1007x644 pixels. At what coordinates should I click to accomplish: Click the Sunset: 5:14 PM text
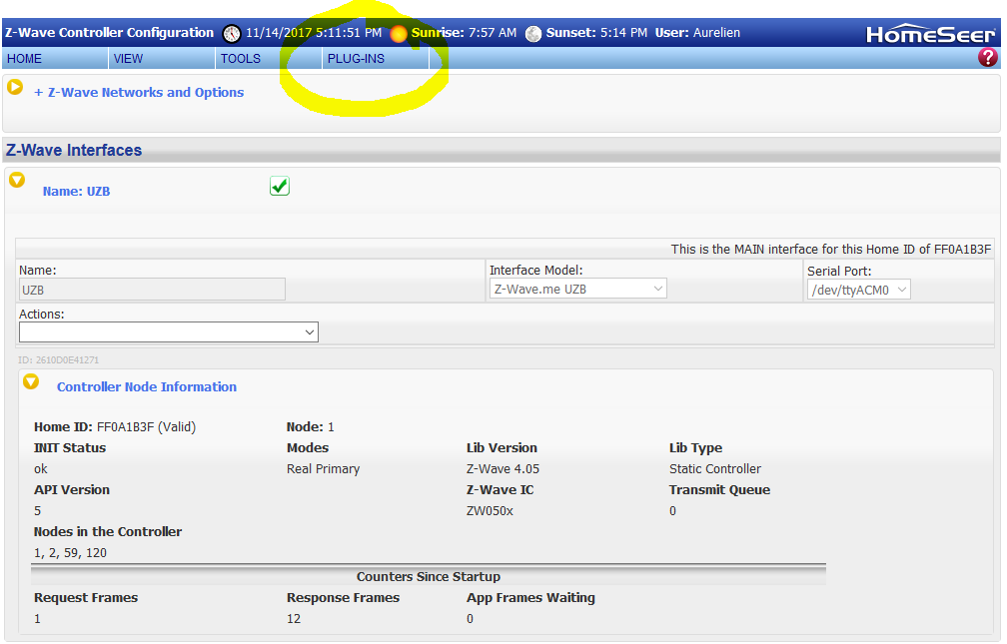tap(596, 33)
